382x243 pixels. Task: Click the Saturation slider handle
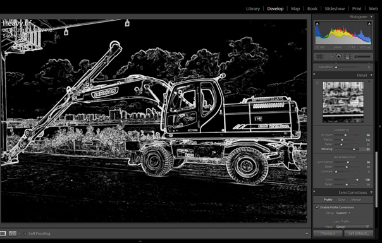[336, 67]
